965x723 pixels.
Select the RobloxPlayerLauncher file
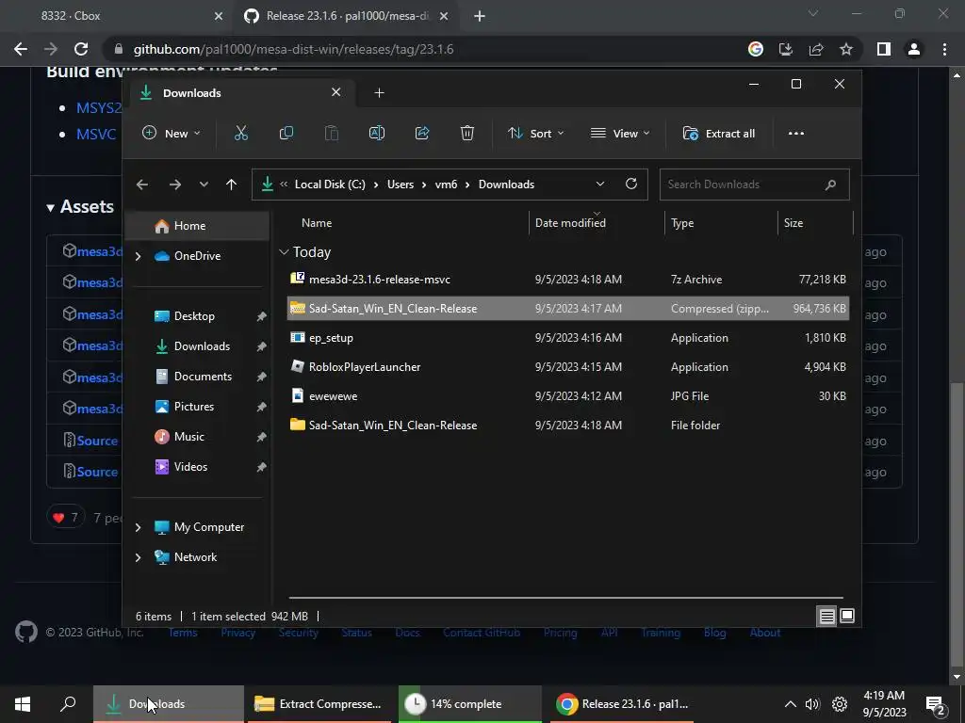pos(568,367)
